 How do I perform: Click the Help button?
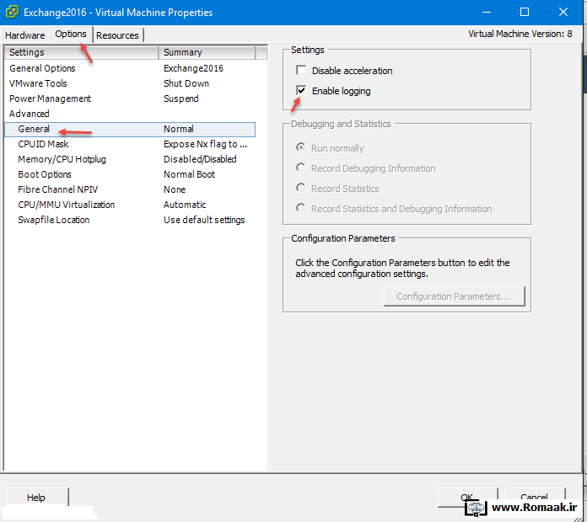click(36, 497)
